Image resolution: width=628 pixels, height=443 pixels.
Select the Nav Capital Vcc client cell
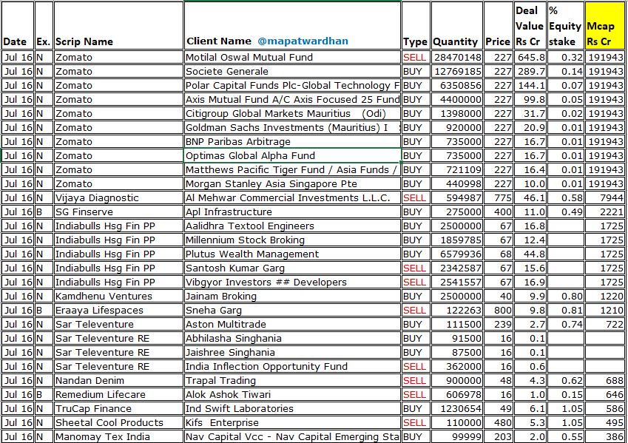[292, 436]
